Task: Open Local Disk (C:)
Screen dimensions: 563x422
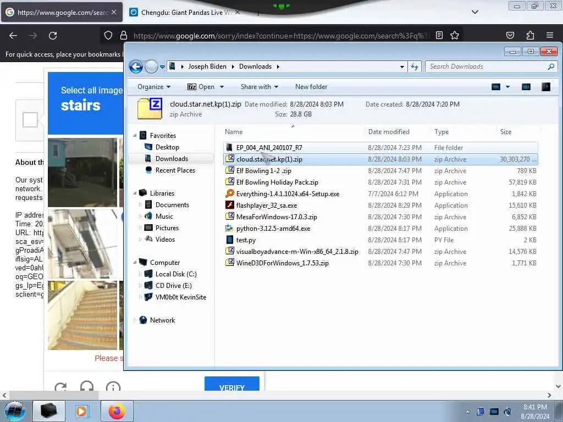Action: [x=175, y=274]
